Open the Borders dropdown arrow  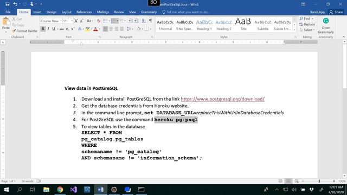pyautogui.click(x=151, y=29)
